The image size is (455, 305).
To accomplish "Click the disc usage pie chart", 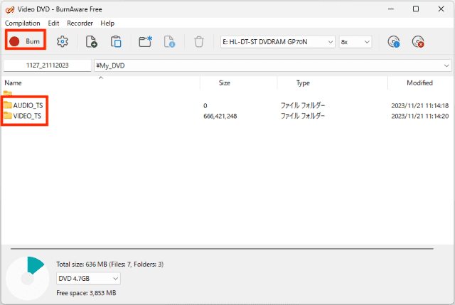I will coord(28,279).
